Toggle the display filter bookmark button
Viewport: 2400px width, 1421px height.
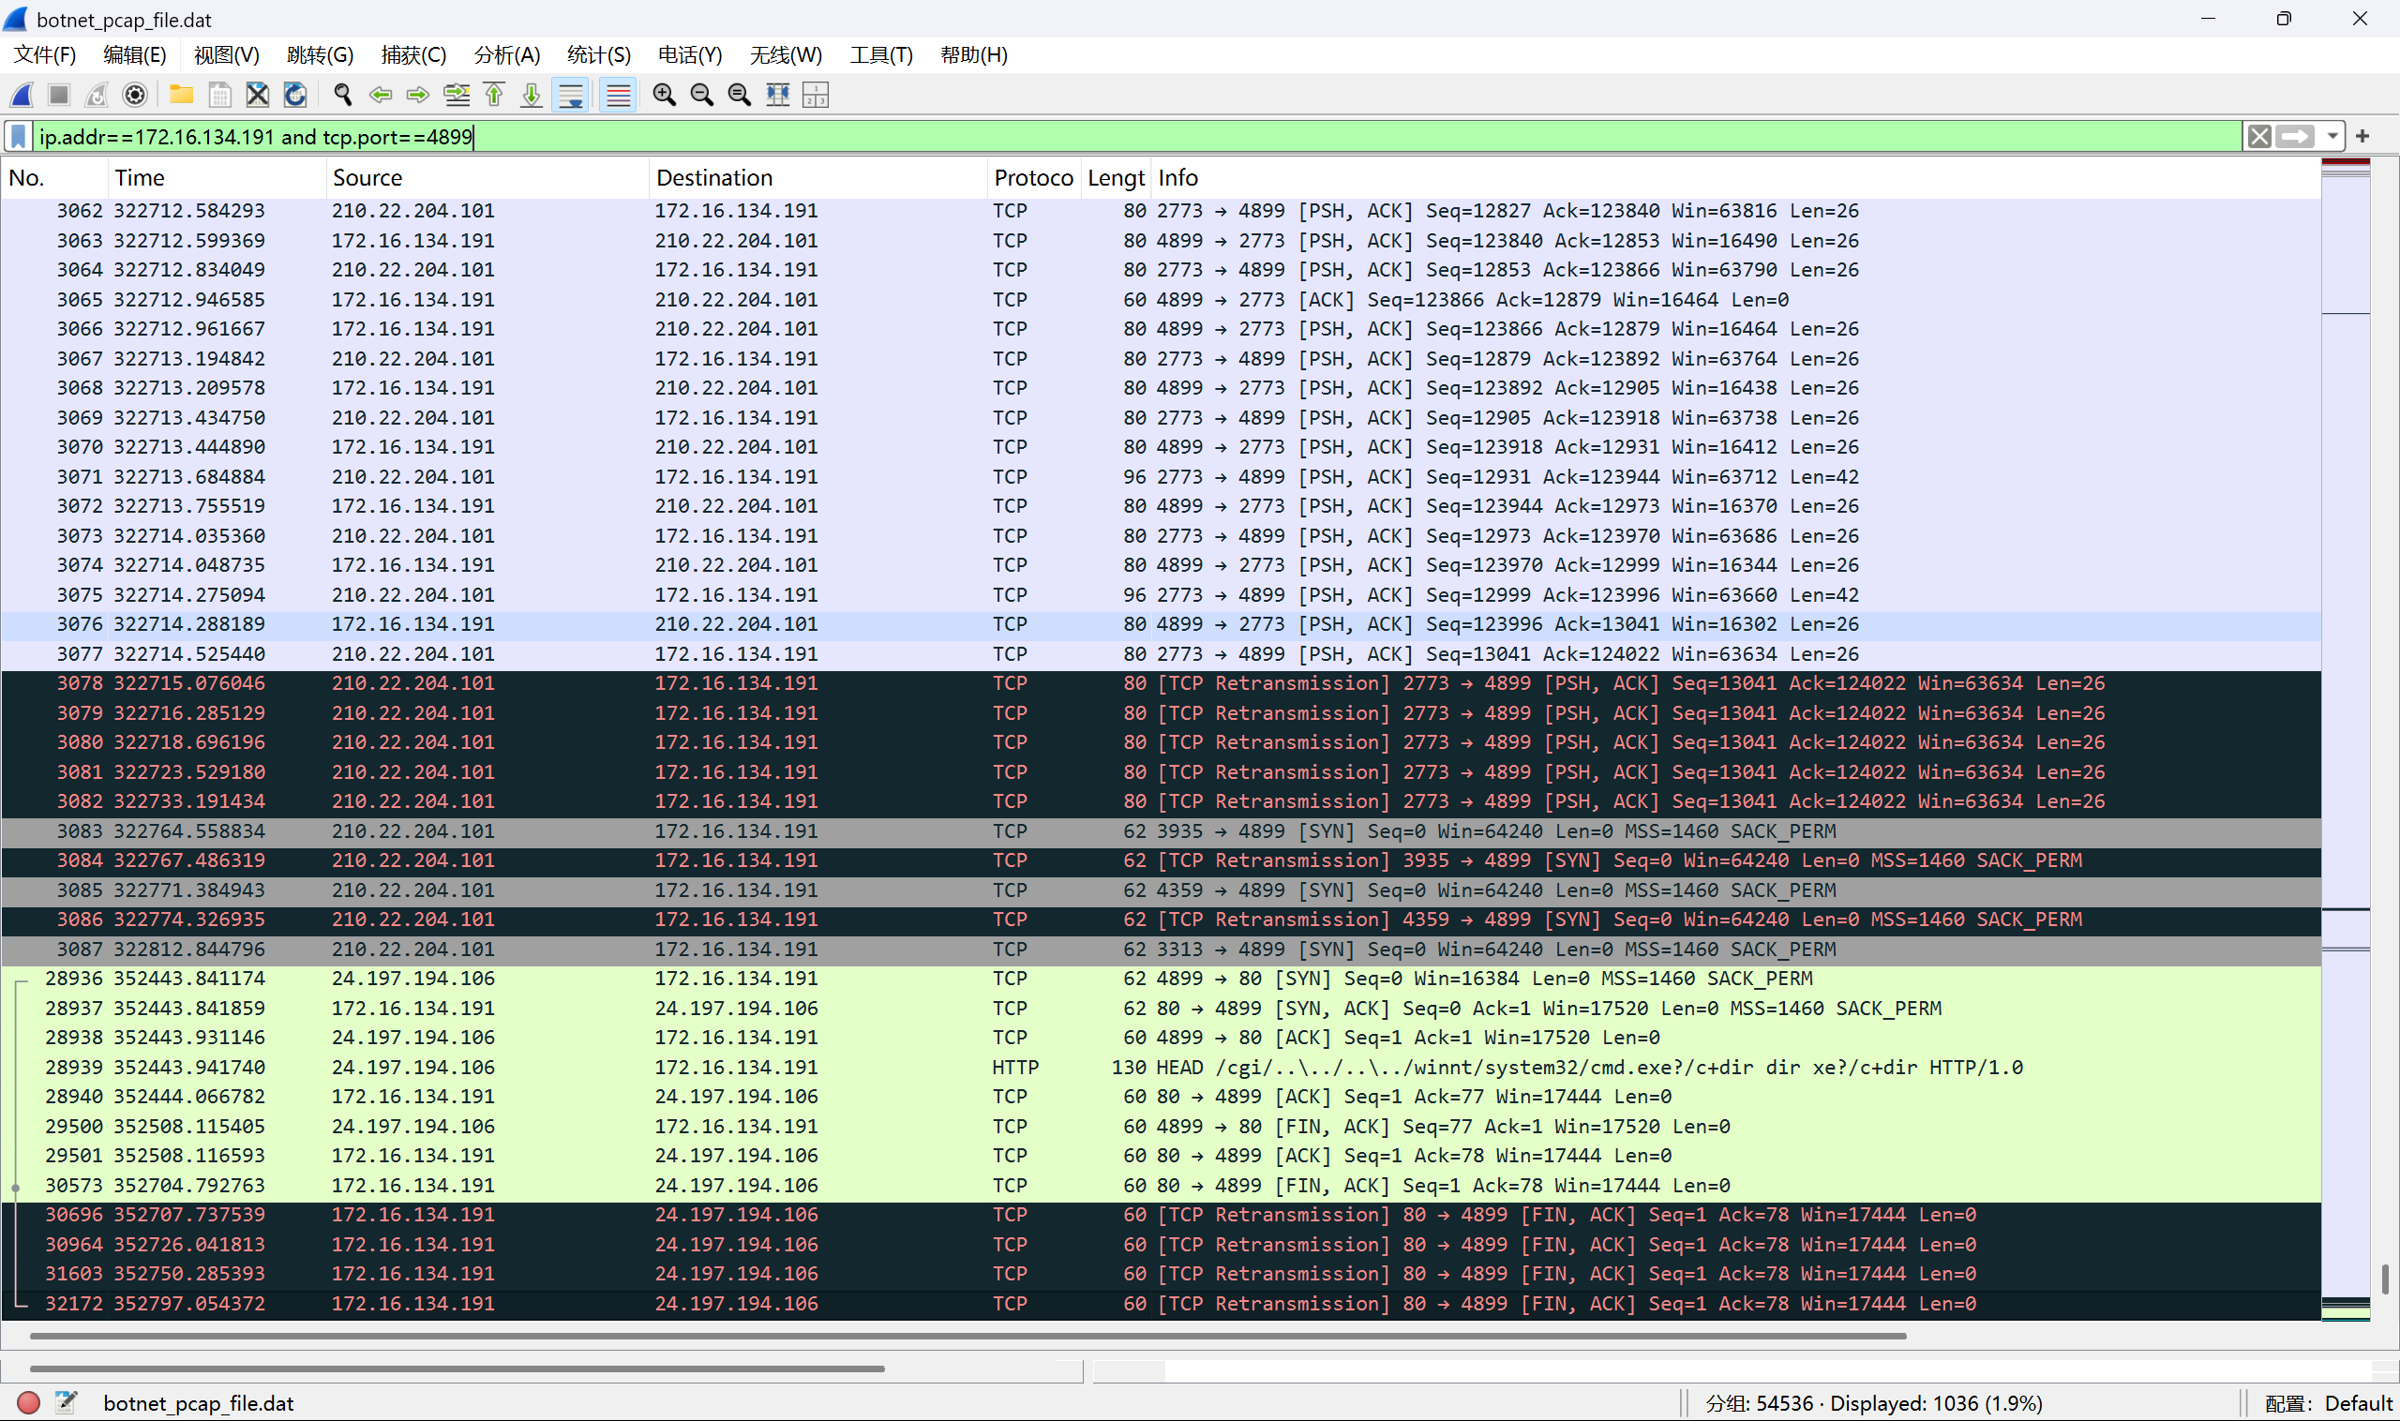point(18,137)
